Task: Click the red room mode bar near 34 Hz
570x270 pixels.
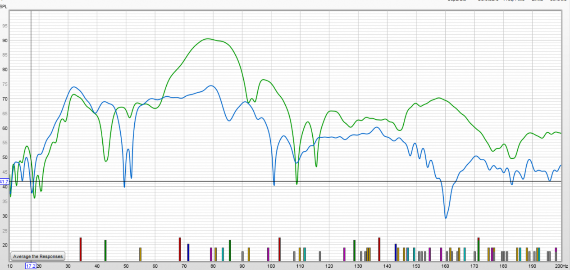Action: [81, 249]
